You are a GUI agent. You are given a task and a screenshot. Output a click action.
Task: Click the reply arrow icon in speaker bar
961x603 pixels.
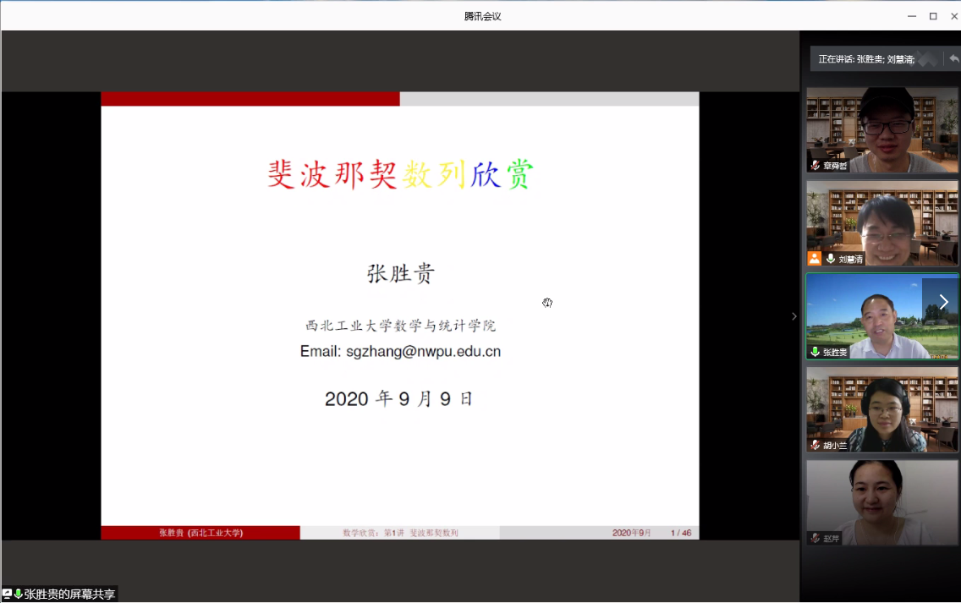(x=953, y=59)
